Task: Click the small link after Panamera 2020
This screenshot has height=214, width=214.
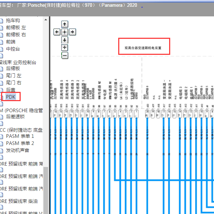Action: [142, 6]
